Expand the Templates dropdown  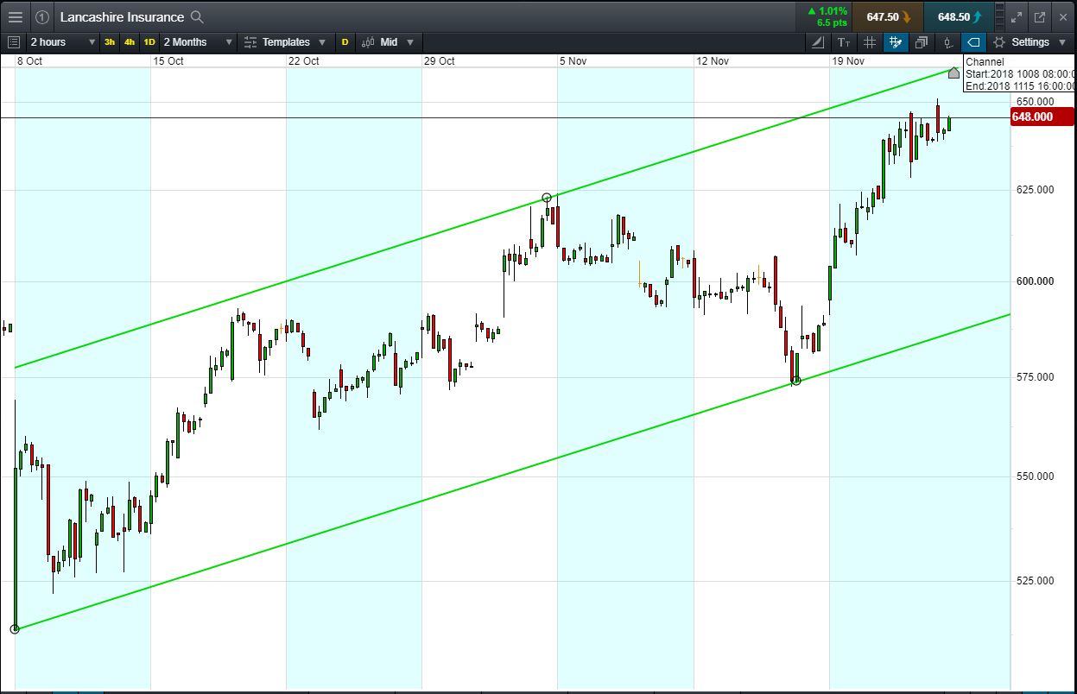tap(285, 41)
